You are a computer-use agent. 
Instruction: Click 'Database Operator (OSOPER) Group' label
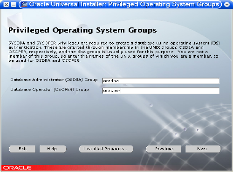(49, 89)
